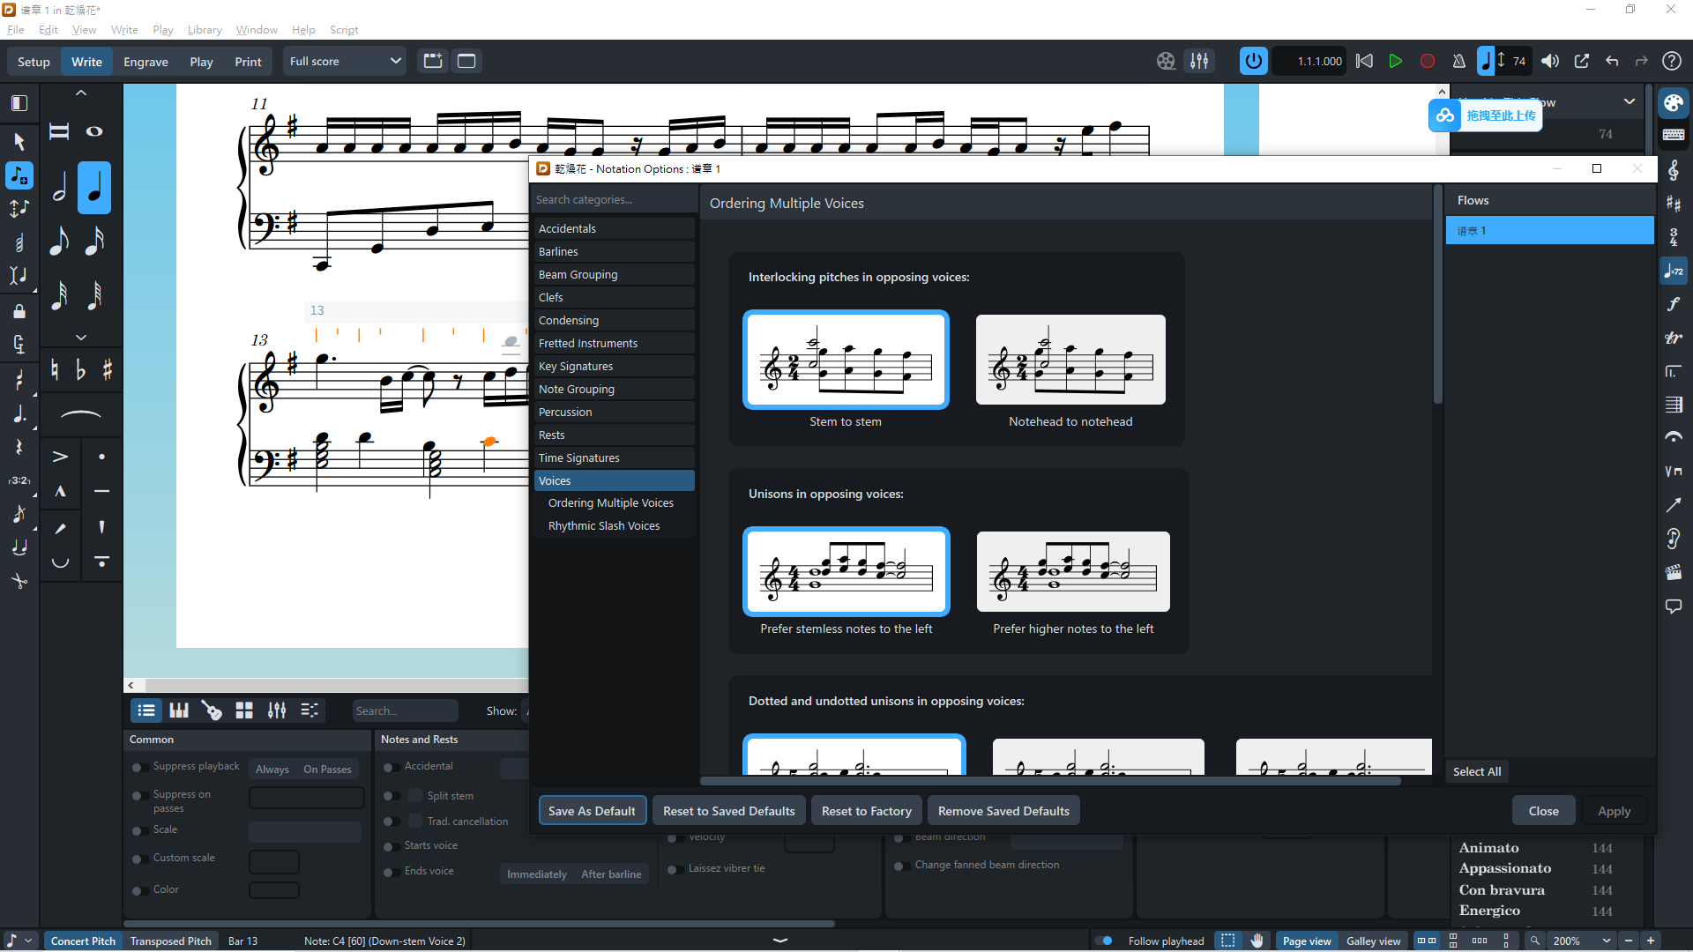Select the slur tool

tap(80, 414)
